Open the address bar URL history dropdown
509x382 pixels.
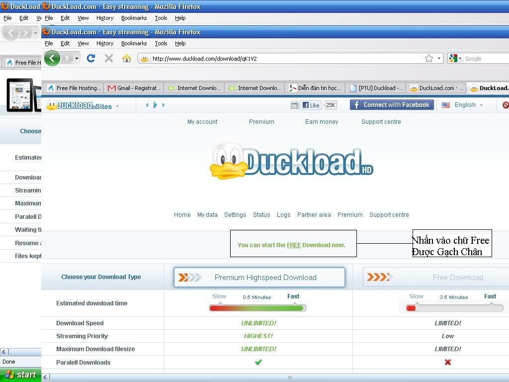click(439, 59)
